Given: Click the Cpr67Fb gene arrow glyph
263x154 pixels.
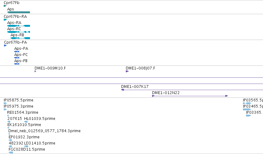Looking at the screenshot, I should 5,6.
